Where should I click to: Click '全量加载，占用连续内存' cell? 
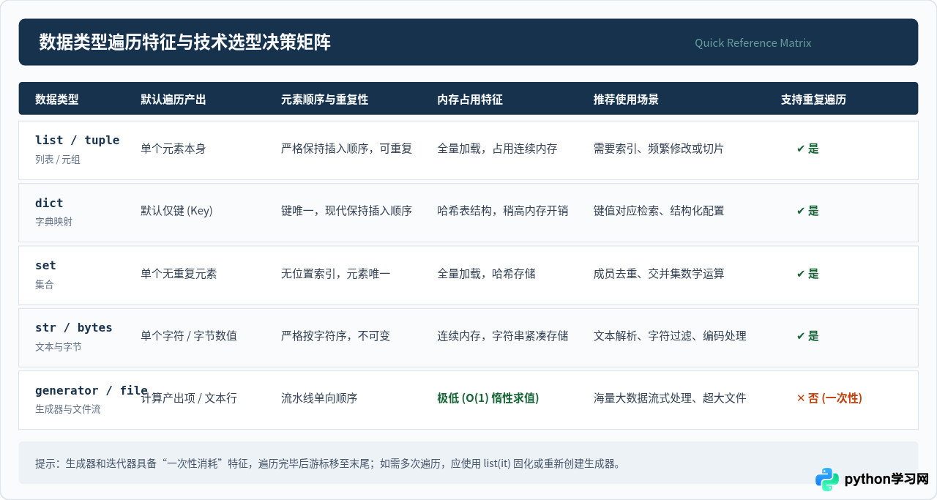click(x=497, y=149)
